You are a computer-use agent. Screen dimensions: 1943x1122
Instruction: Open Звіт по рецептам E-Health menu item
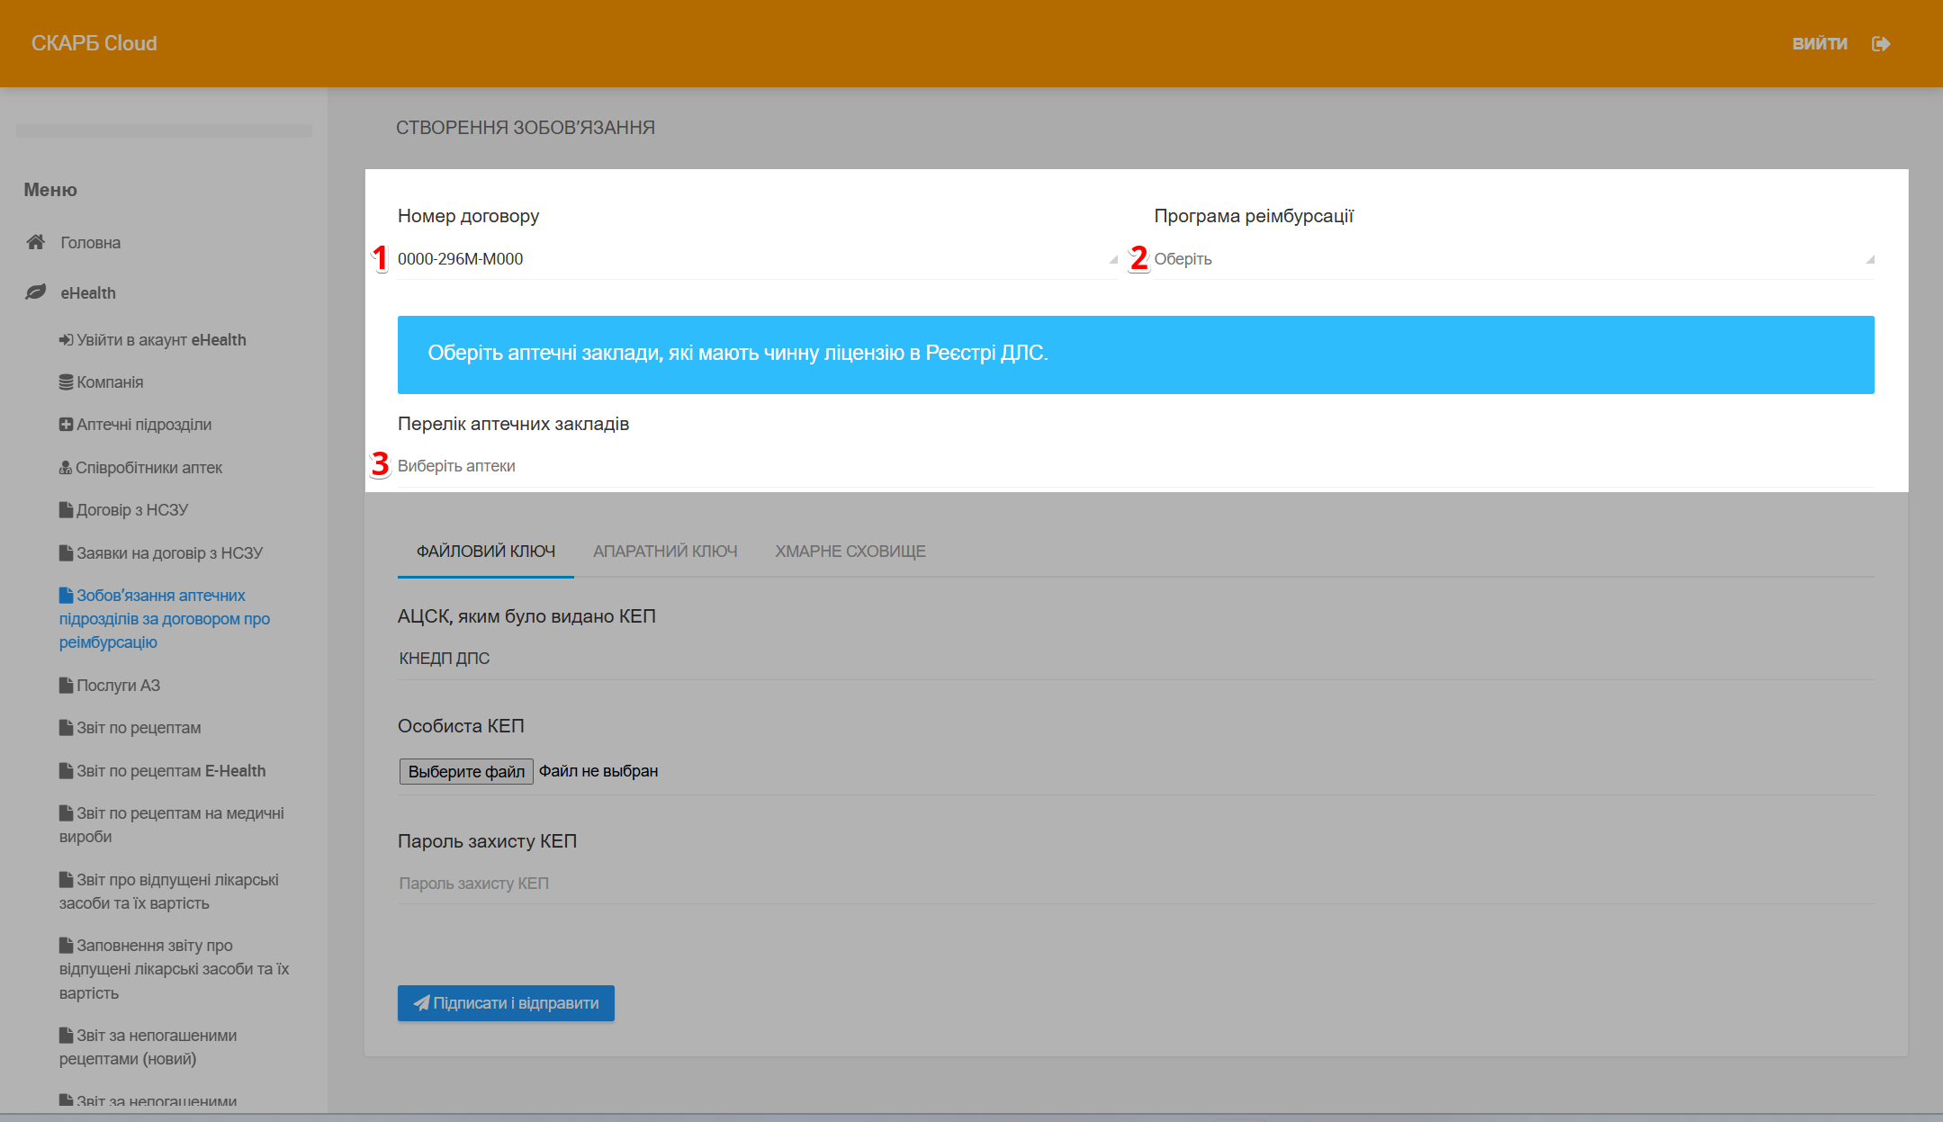[x=170, y=771]
